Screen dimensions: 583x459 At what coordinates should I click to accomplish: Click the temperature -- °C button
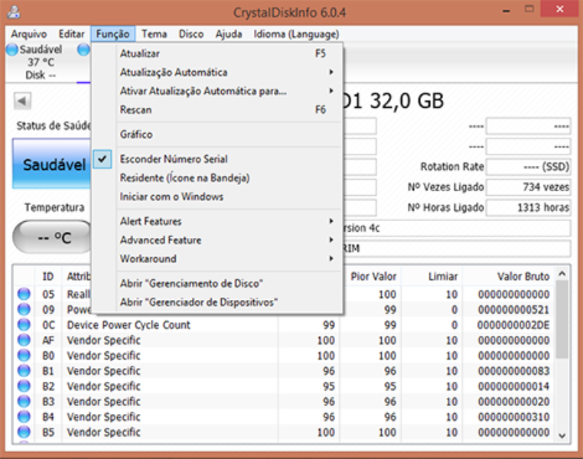click(x=53, y=237)
